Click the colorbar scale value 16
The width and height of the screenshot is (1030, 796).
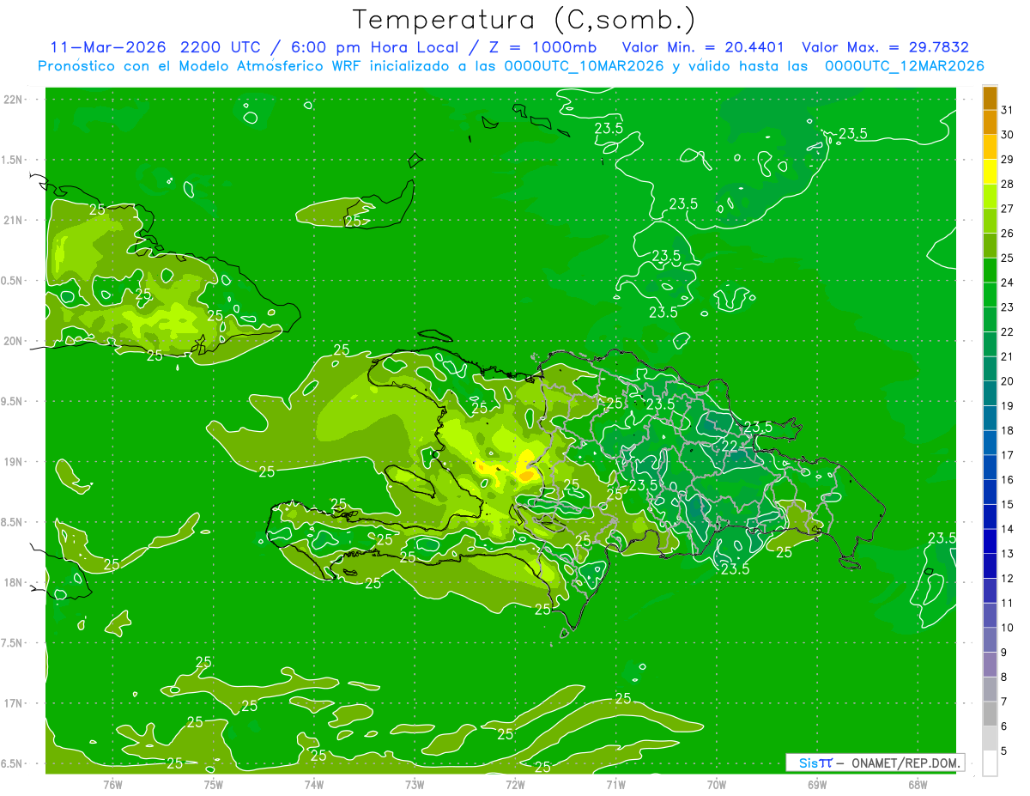point(1008,479)
